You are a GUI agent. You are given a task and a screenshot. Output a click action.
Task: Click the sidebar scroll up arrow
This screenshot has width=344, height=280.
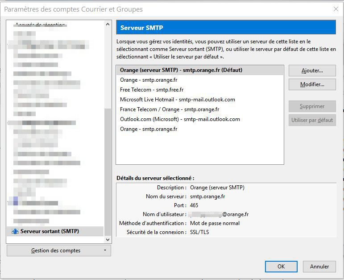[108, 25]
